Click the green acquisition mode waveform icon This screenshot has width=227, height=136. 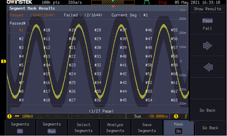click(147, 2)
